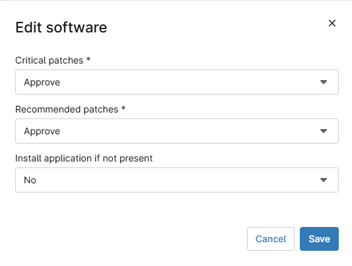The height and width of the screenshot is (266, 352).
Task: Click the Recommended patches field label
Action: [x=67, y=109]
